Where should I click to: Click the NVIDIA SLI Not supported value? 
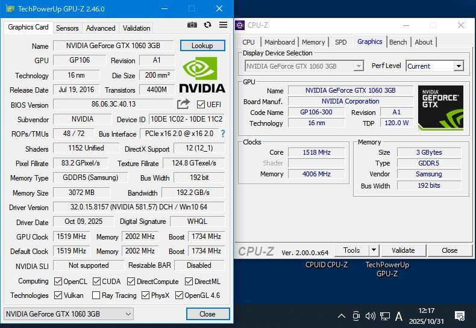89,265
